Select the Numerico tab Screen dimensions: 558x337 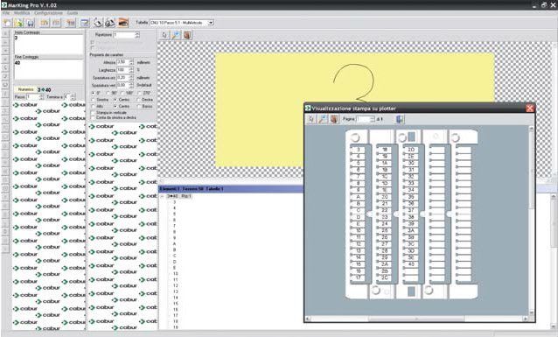tap(25, 90)
